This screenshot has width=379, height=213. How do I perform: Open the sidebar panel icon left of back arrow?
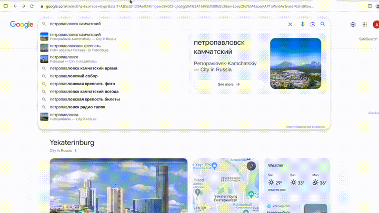tap(6, 6)
